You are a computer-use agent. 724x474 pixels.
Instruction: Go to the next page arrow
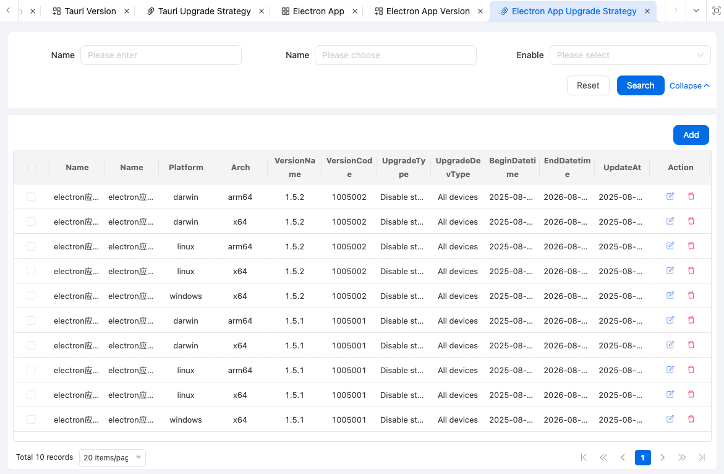tap(662, 457)
